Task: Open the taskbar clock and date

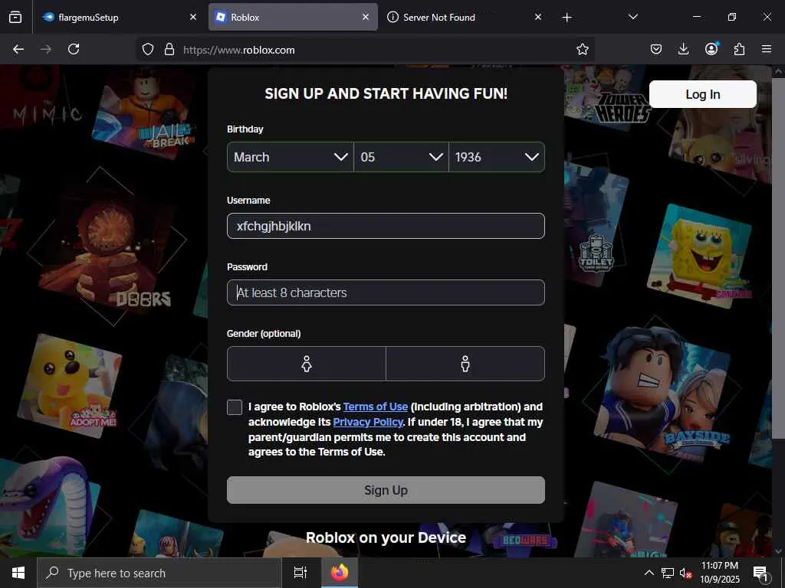Action: [719, 573]
